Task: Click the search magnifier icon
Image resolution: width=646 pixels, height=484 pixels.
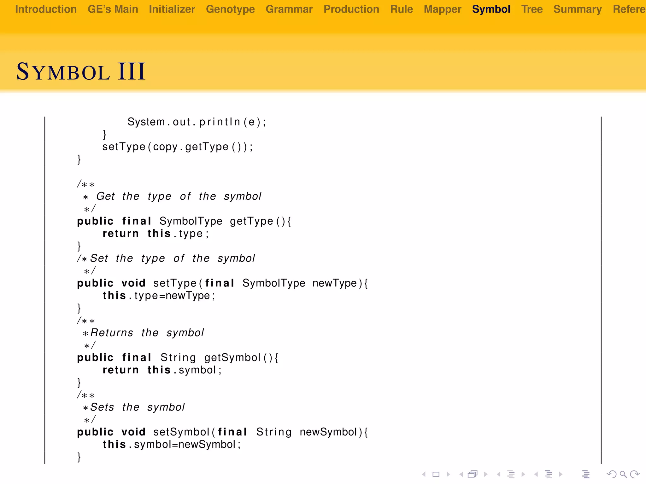Action: click(x=623, y=474)
